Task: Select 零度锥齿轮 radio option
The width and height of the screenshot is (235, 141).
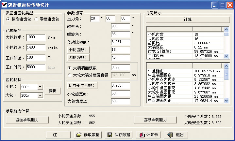Action: click(x=36, y=19)
